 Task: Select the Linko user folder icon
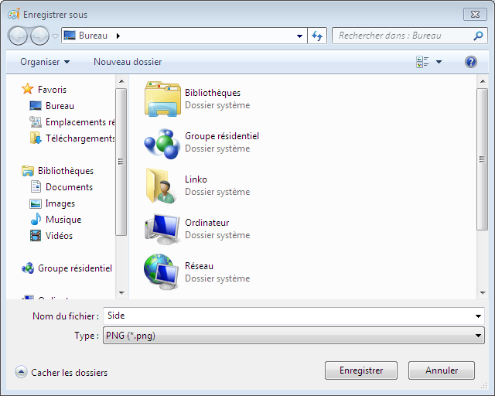click(161, 186)
